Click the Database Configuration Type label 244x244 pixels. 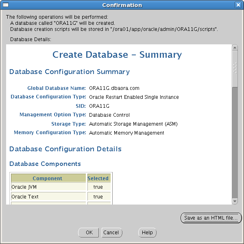48,97
